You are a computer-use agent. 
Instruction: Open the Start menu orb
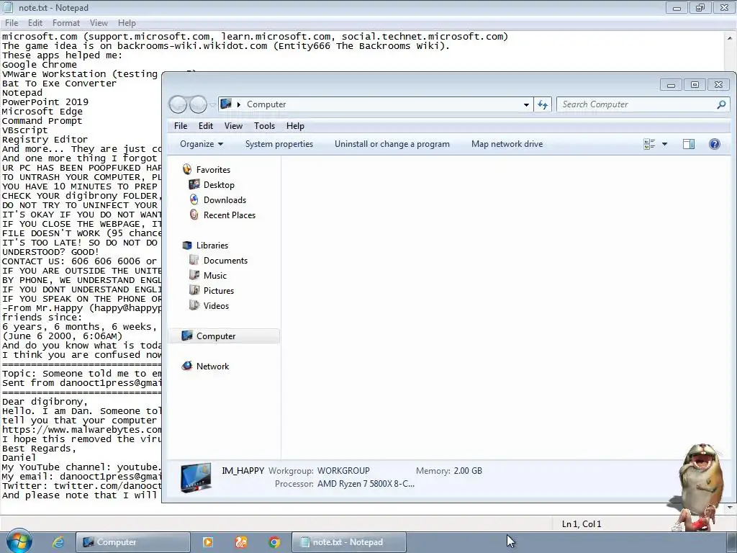(x=19, y=541)
